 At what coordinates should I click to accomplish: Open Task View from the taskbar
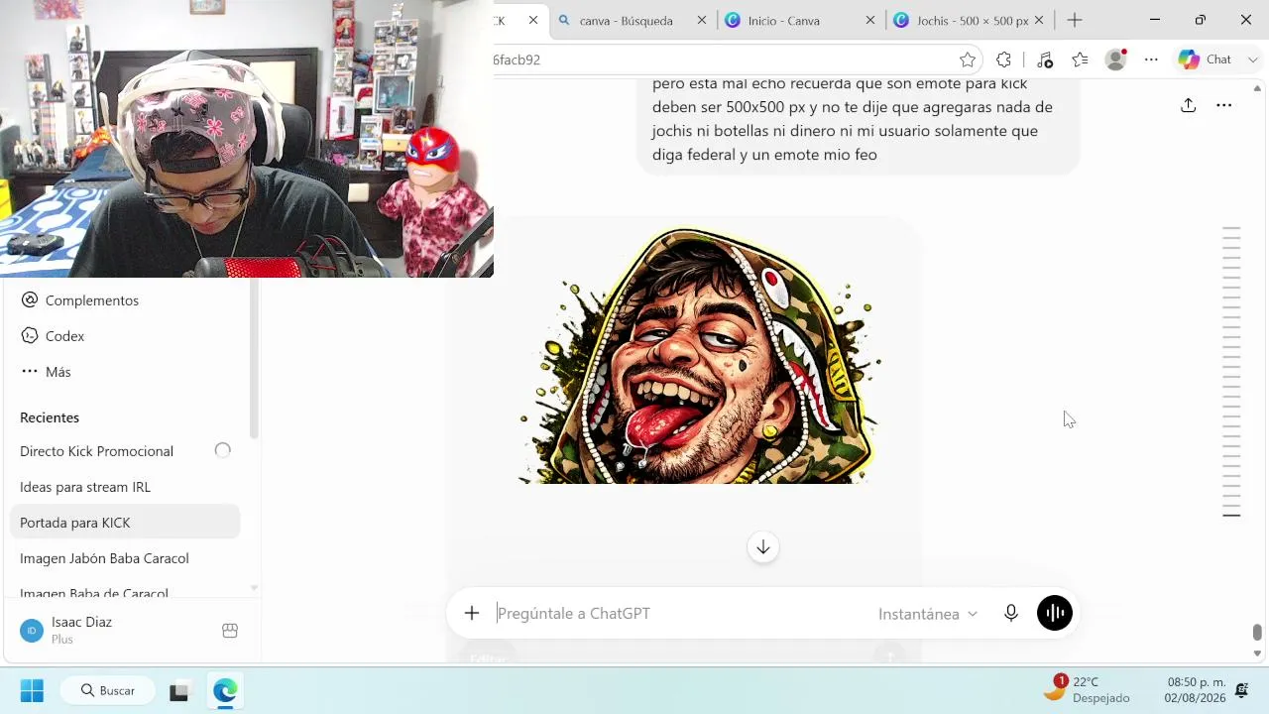click(x=178, y=691)
